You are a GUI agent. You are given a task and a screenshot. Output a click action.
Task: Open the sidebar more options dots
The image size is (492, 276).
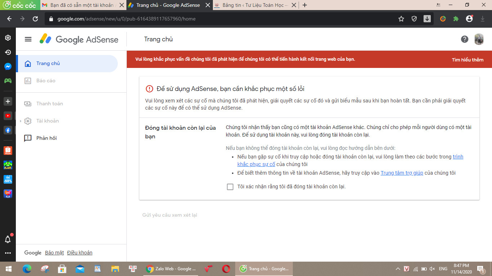click(x=8, y=253)
